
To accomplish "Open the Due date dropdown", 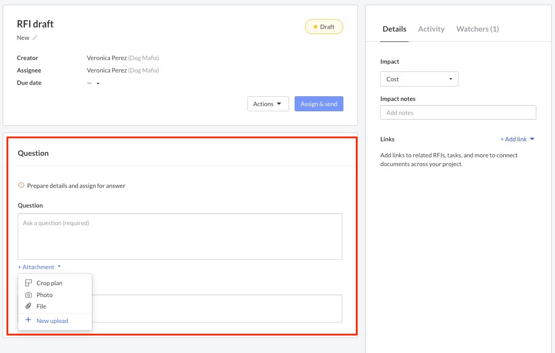I will [x=94, y=83].
